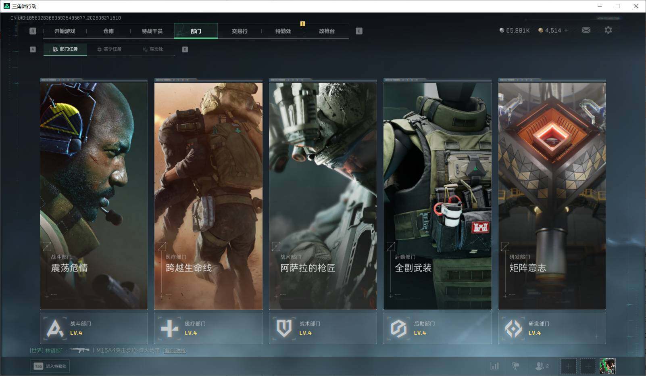Click the 战术部门 shield emblem
The height and width of the screenshot is (376, 646).
pyautogui.click(x=284, y=328)
